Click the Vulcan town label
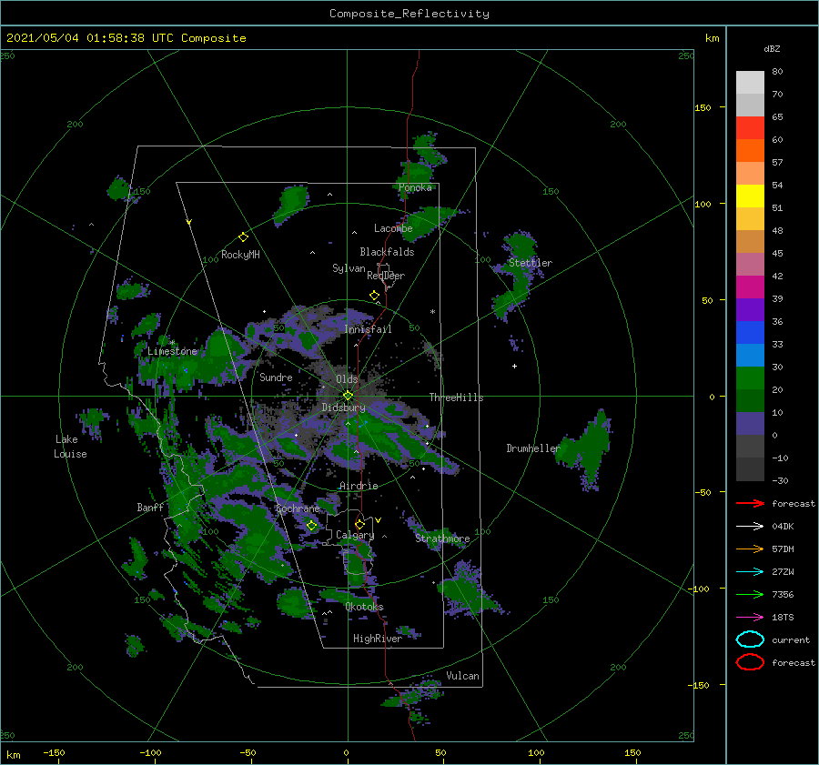 (462, 676)
